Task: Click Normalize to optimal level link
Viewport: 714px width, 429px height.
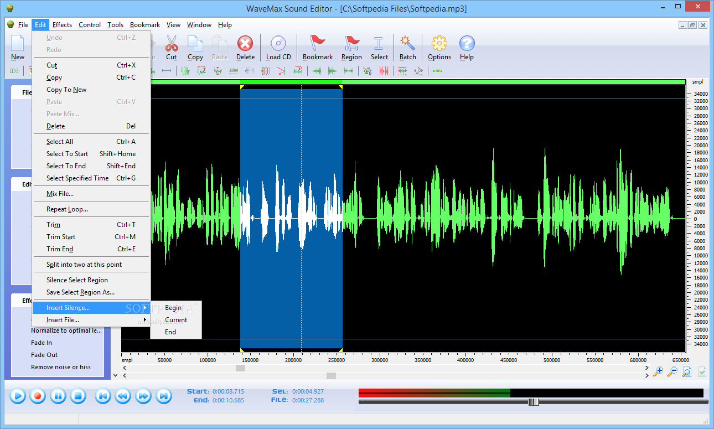Action: [x=66, y=330]
